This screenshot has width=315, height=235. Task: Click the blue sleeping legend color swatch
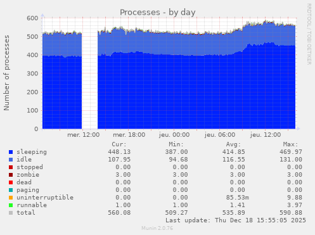pos(11,152)
